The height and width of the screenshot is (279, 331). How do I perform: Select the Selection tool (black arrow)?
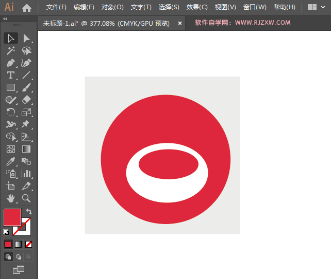[11, 39]
